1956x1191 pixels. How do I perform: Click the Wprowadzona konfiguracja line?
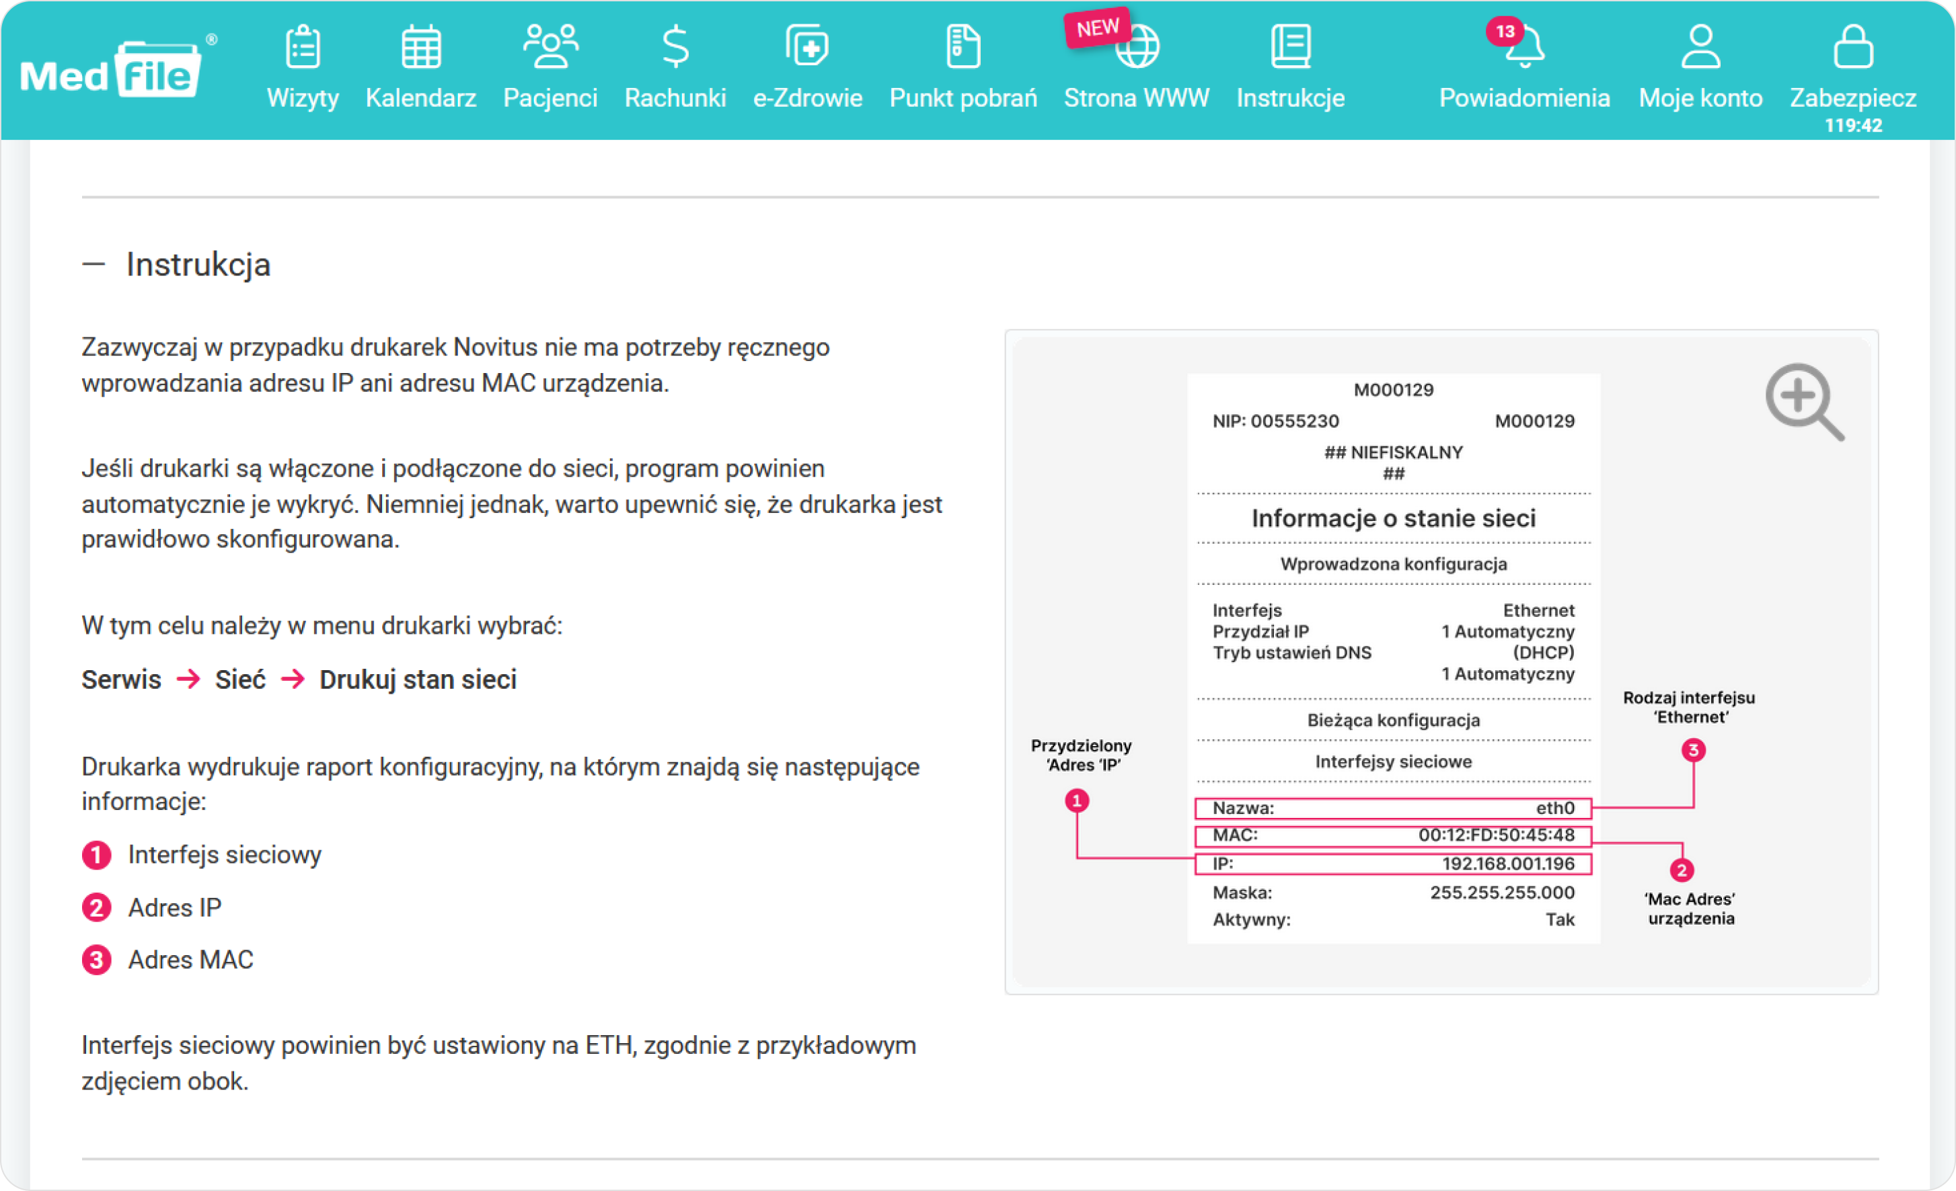point(1393,564)
